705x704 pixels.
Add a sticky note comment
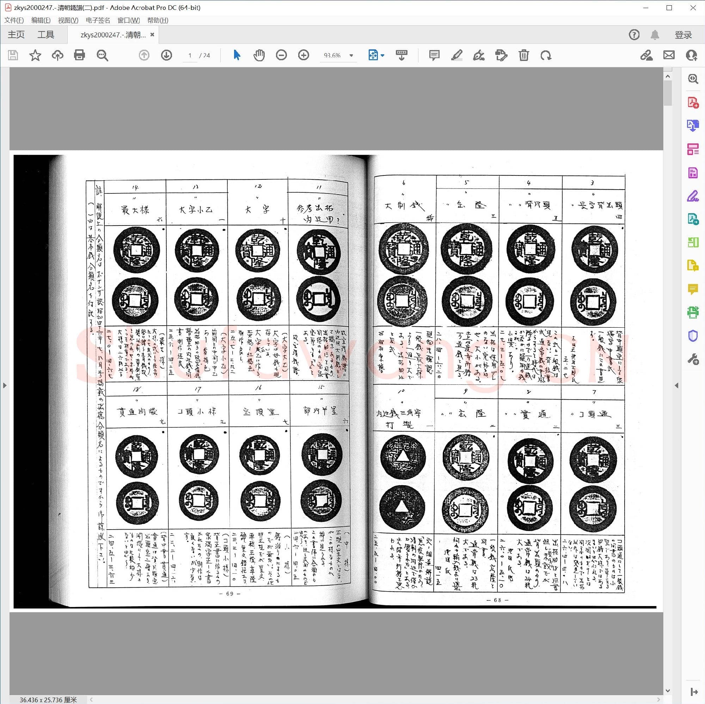tap(434, 55)
